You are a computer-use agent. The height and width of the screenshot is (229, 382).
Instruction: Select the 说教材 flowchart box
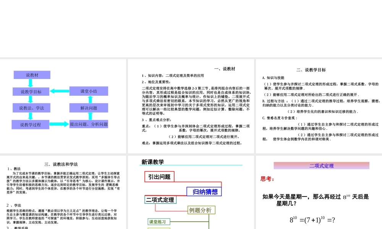coord(32,74)
